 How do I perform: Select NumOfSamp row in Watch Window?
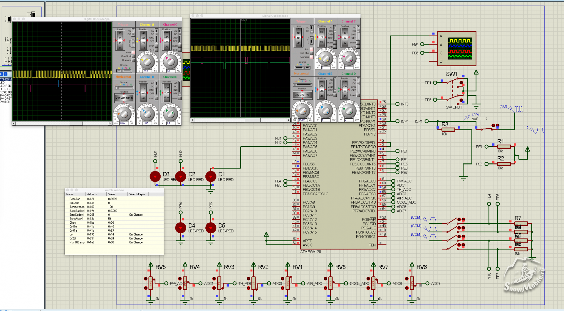tap(114, 242)
